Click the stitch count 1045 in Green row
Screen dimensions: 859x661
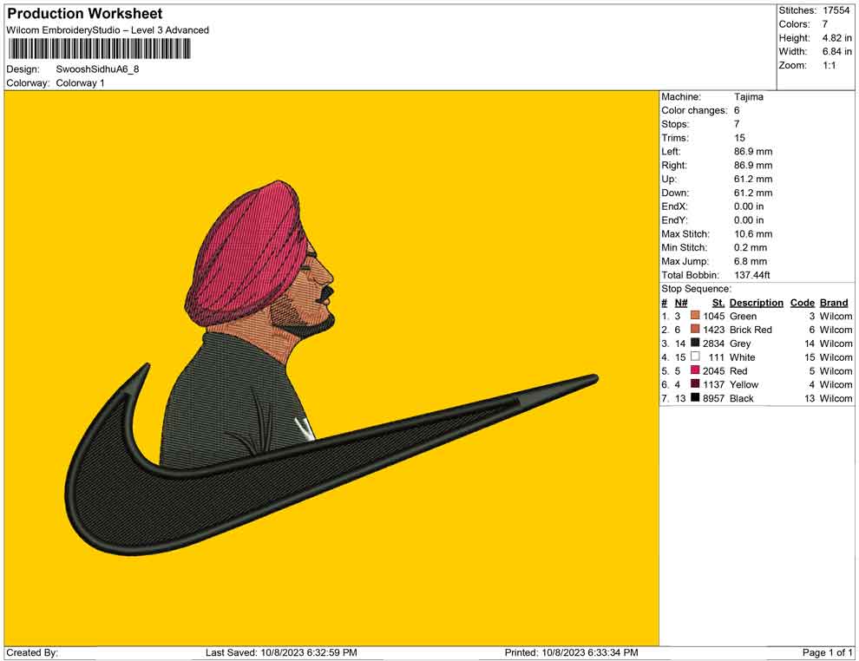[x=714, y=316]
